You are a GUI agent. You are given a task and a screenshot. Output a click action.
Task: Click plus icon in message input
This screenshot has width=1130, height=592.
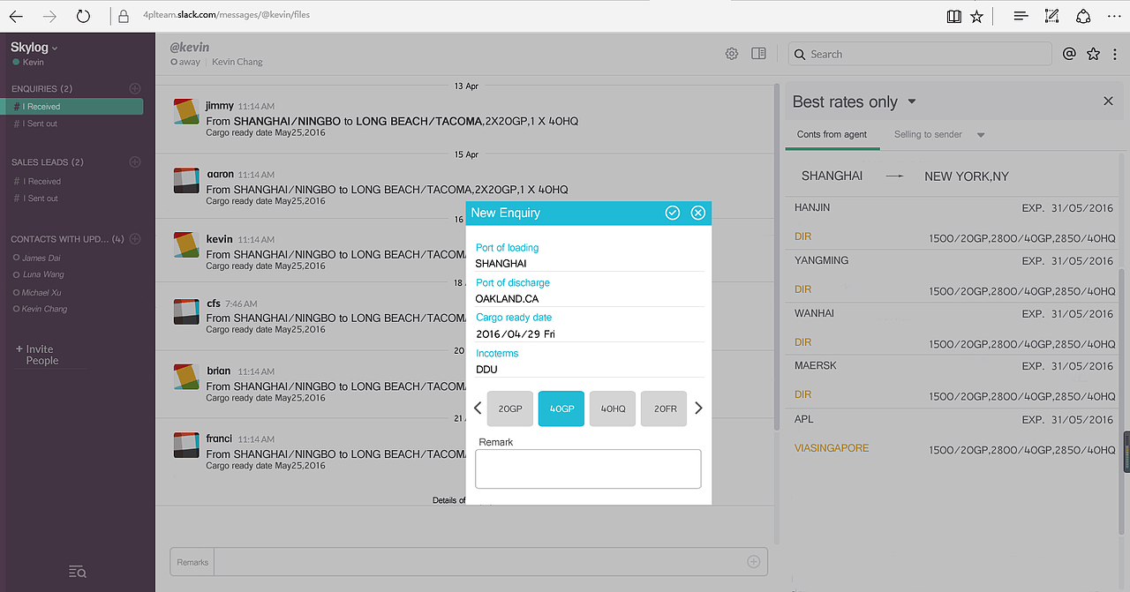tap(754, 561)
